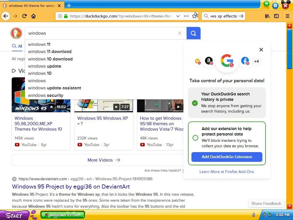
Task: Click scrollbar down arrow
Action: pyautogui.click(x=290, y=206)
